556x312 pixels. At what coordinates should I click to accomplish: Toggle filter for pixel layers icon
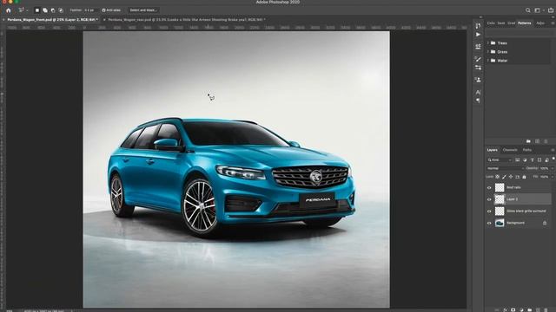click(518, 160)
